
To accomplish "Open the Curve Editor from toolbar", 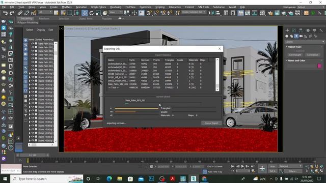I will pos(248,13).
